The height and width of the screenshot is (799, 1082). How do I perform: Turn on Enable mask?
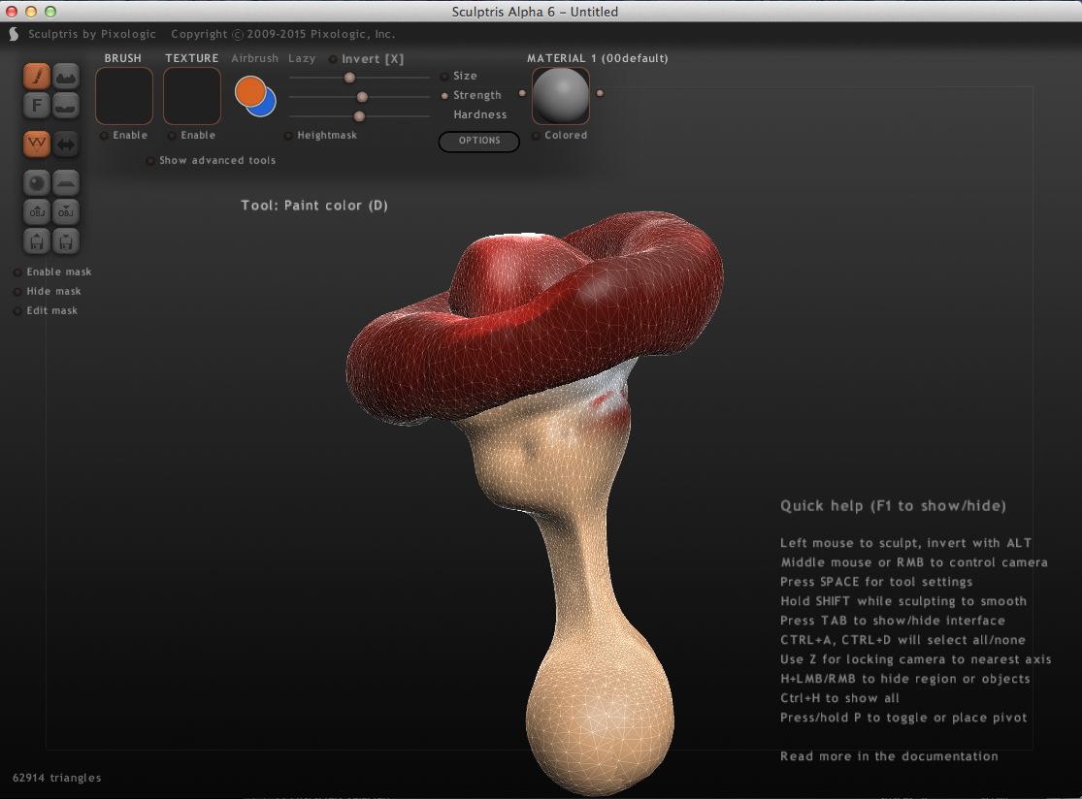pyautogui.click(x=17, y=272)
